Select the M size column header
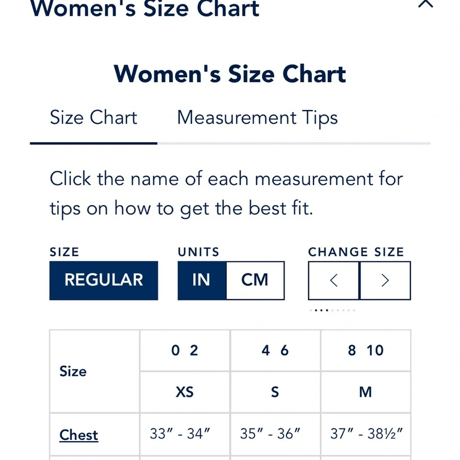460x460 pixels. pyautogui.click(x=365, y=392)
